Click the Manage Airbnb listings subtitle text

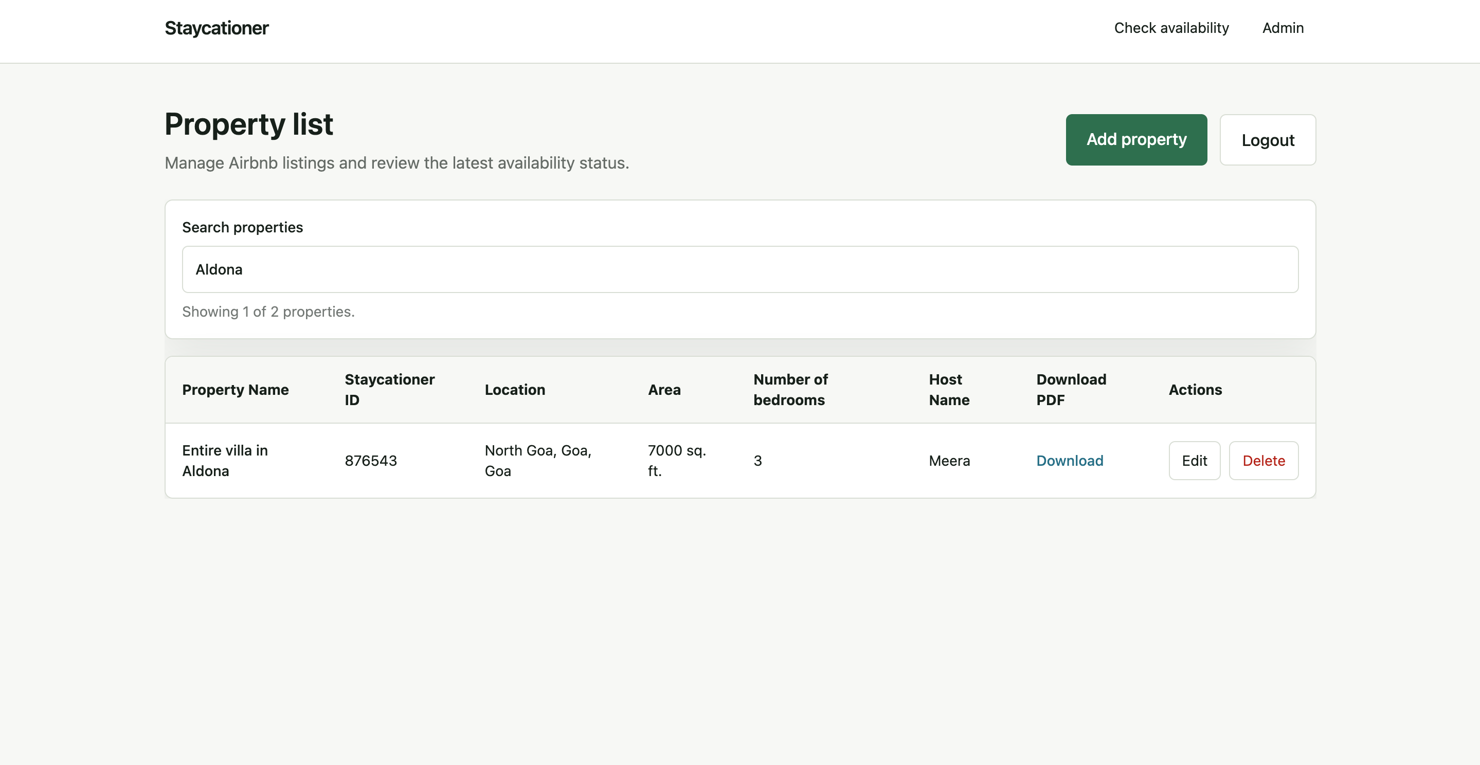(x=396, y=163)
